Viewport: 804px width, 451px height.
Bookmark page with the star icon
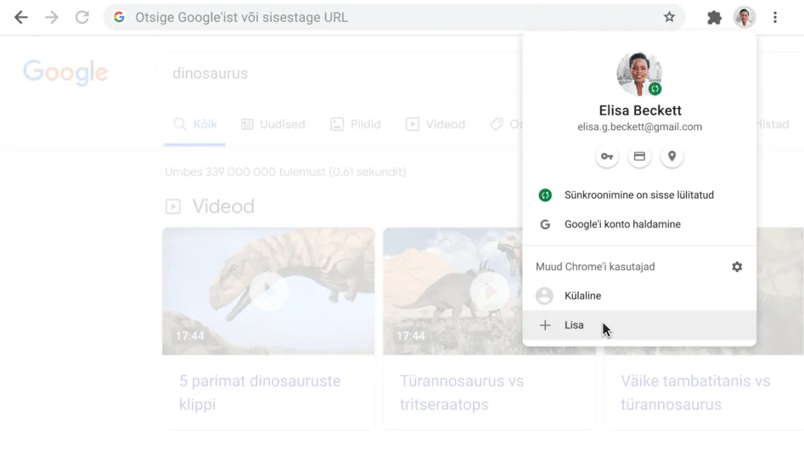click(669, 17)
